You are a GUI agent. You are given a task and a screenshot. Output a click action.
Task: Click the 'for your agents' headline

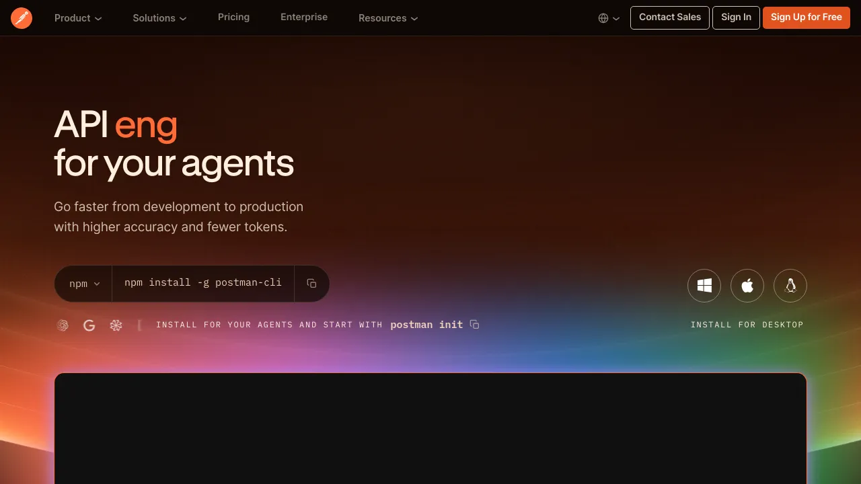(174, 163)
